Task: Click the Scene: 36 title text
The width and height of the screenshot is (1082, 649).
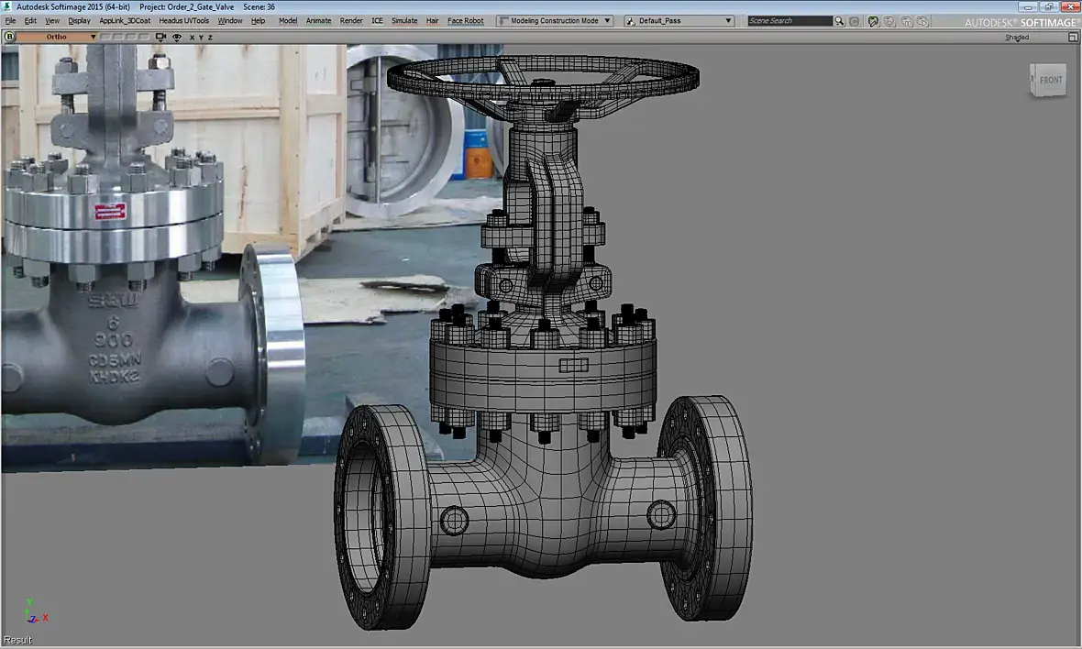Action: 259,7
